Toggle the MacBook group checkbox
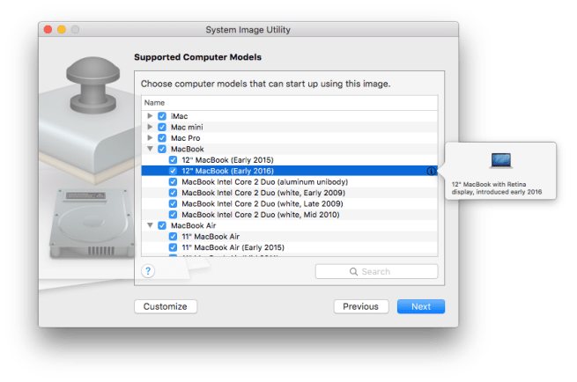Screen dimensions: 577x382 (162, 150)
